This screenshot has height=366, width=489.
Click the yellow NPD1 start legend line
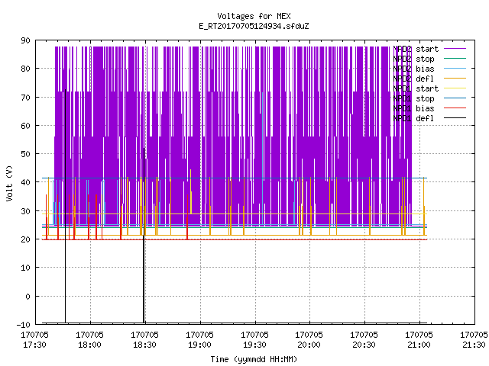tap(455, 88)
